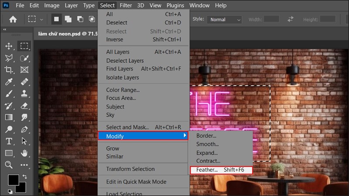Open the Help menu
Screen dimensions: 349x196
pyautogui.click(x=221, y=5)
